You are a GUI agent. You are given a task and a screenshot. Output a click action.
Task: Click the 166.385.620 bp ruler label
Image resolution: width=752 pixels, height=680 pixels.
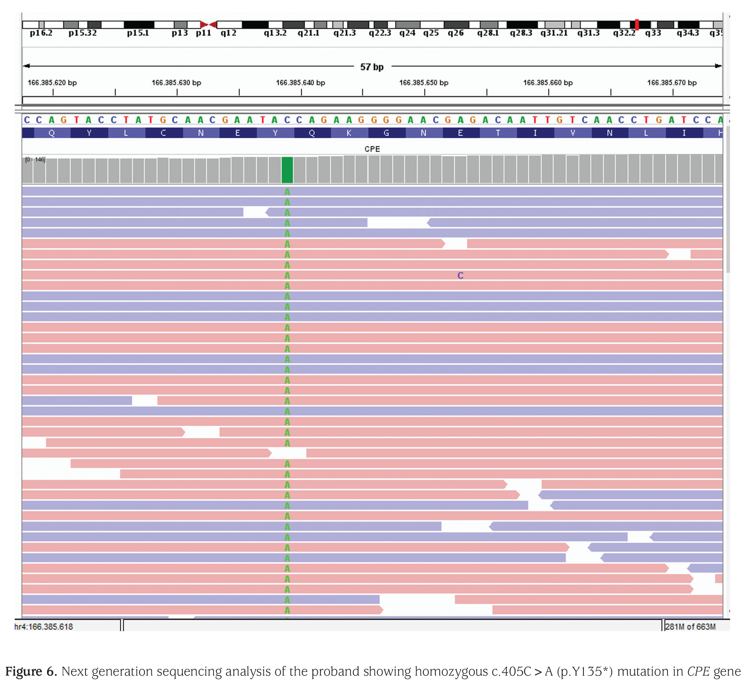(x=52, y=83)
